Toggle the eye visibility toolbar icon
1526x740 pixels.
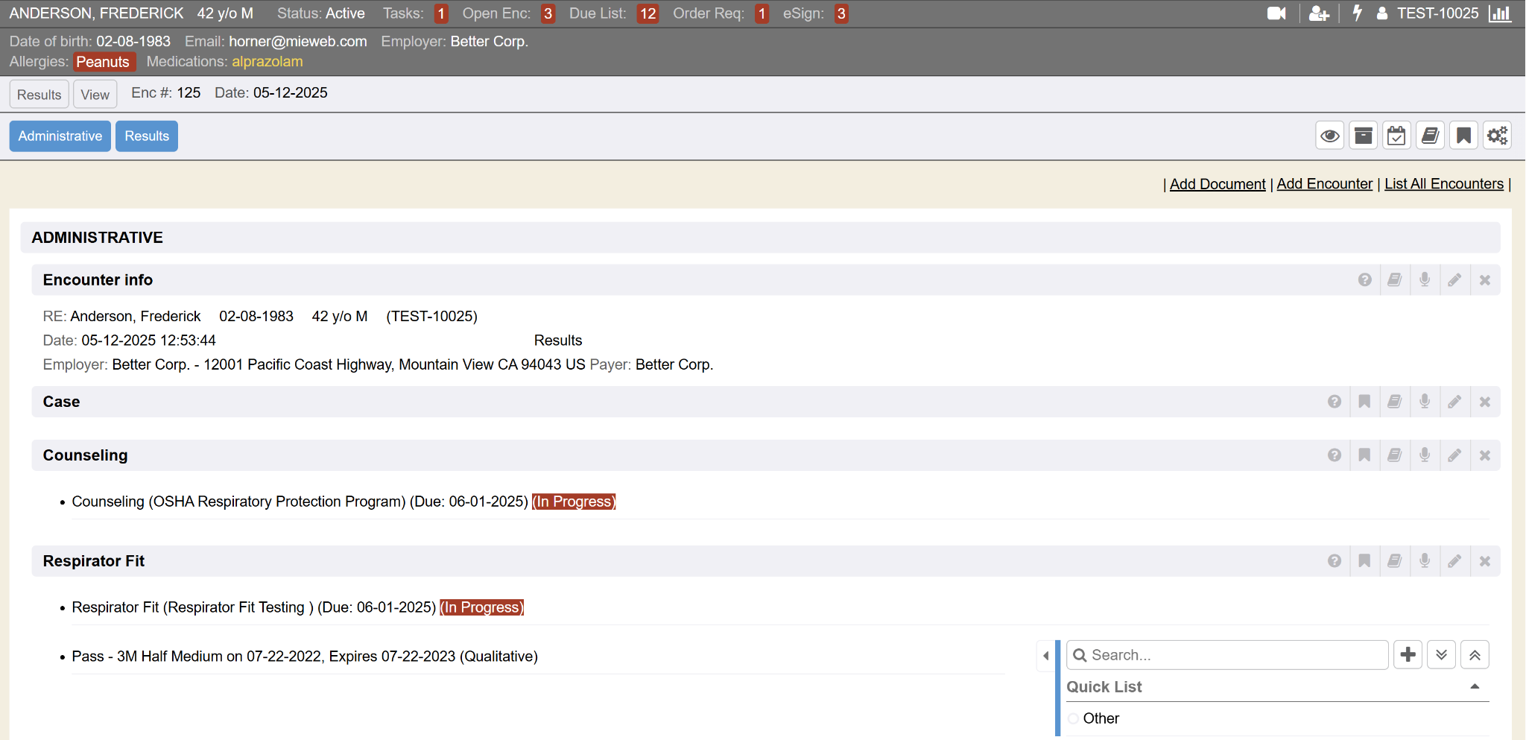[x=1329, y=136]
